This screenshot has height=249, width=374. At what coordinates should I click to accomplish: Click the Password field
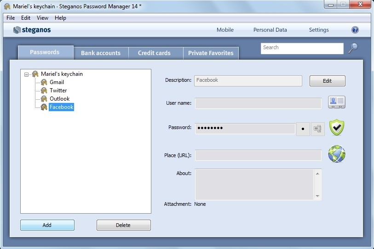pos(245,129)
